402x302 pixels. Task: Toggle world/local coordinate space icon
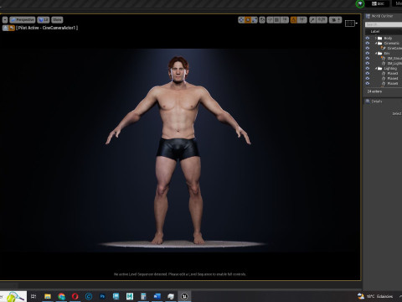[262, 20]
